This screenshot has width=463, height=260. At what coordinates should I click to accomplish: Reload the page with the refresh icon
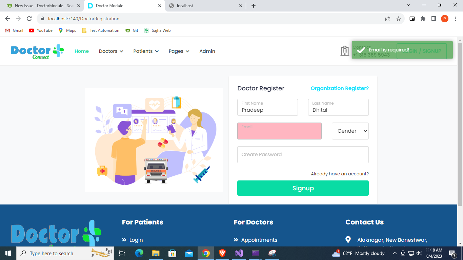pyautogui.click(x=29, y=19)
